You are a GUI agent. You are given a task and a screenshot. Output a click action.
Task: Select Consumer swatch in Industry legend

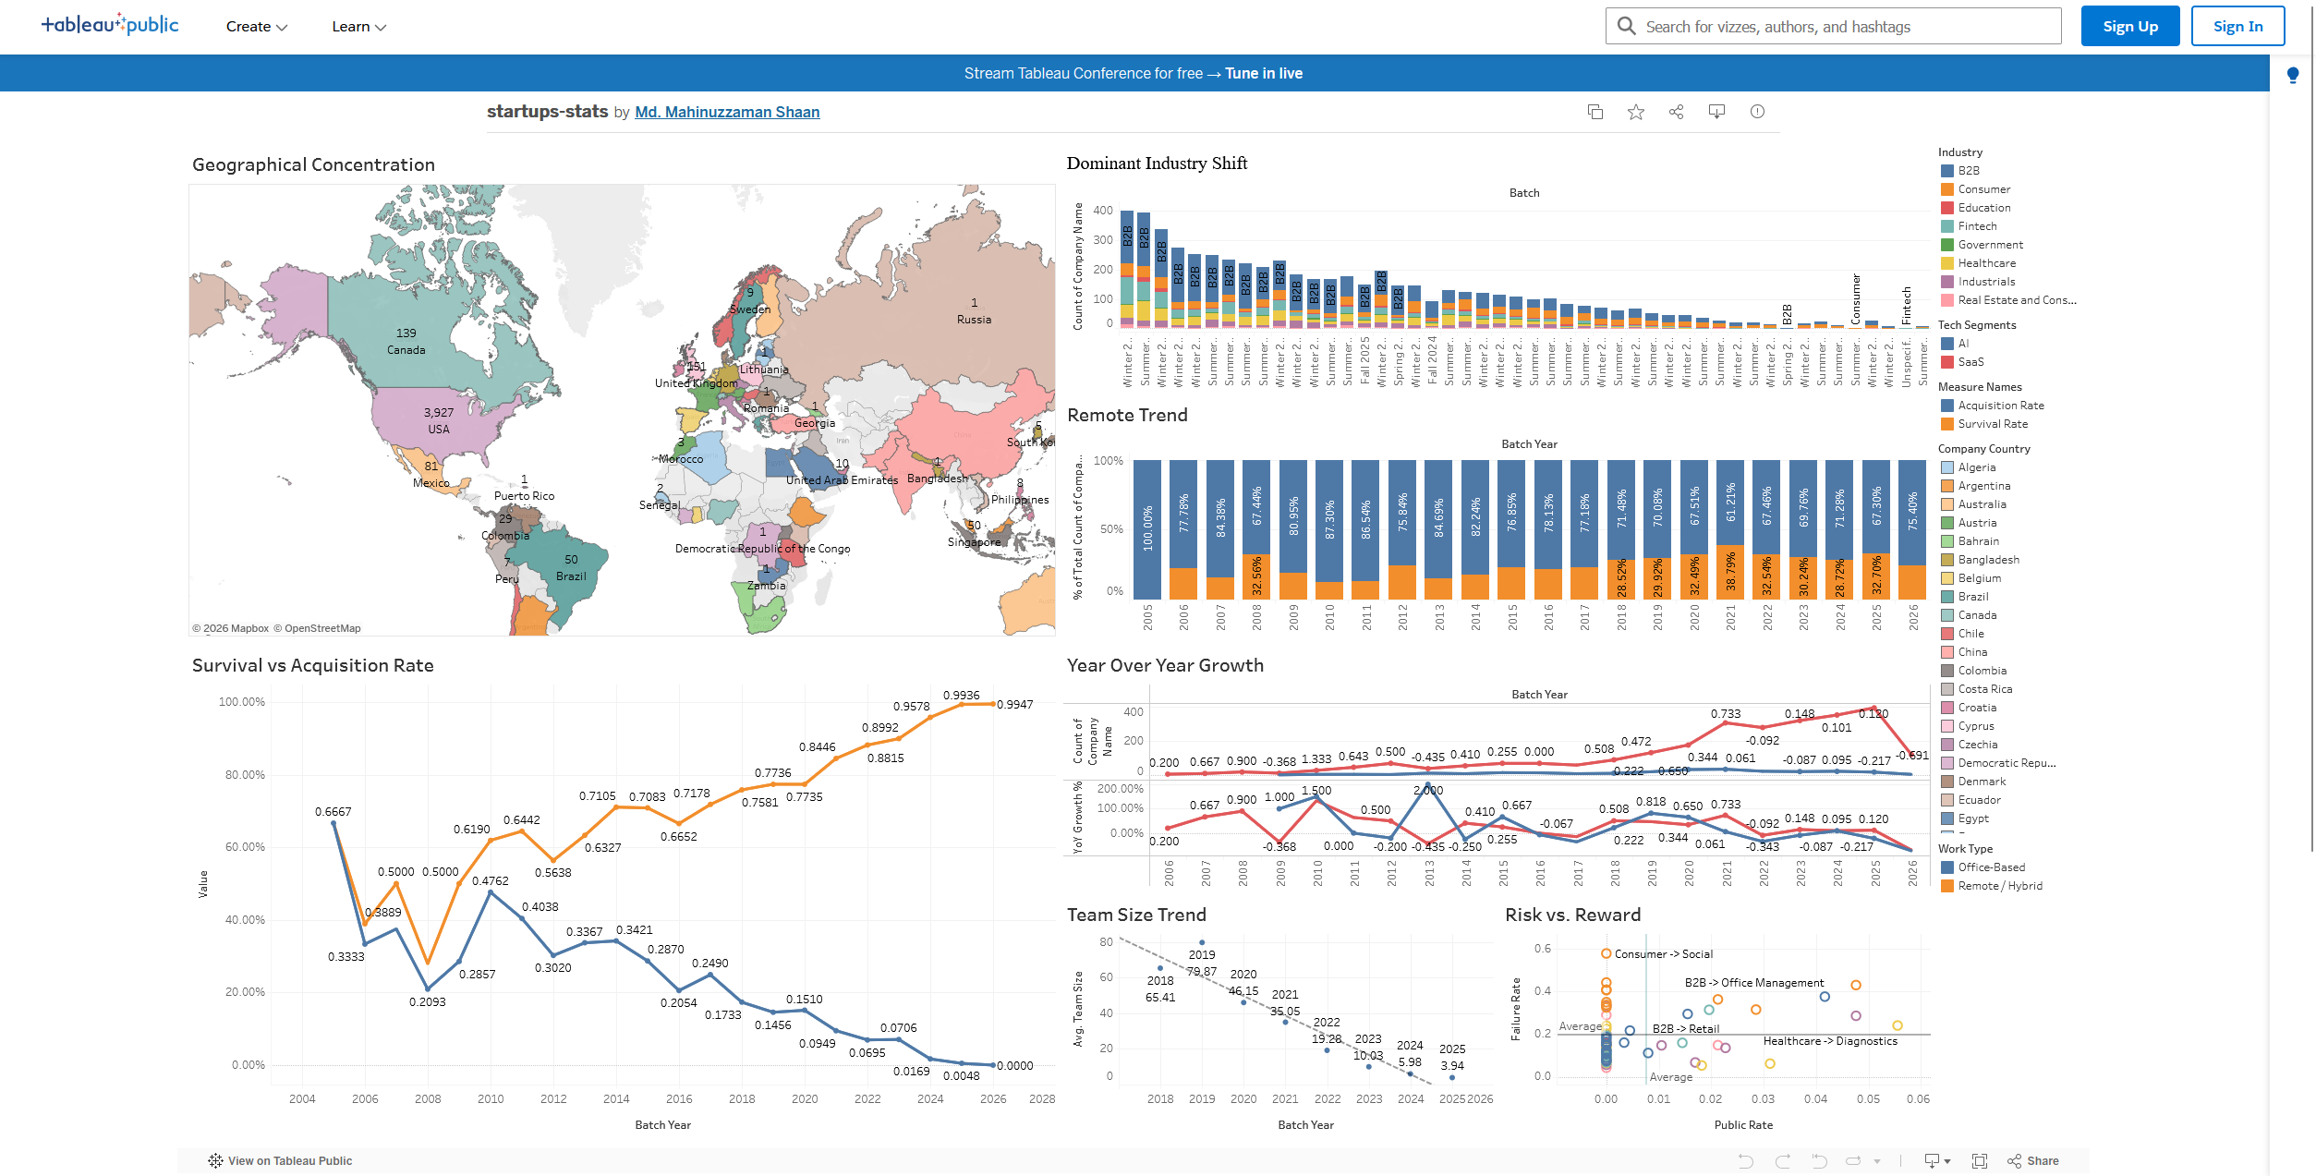tap(1947, 189)
